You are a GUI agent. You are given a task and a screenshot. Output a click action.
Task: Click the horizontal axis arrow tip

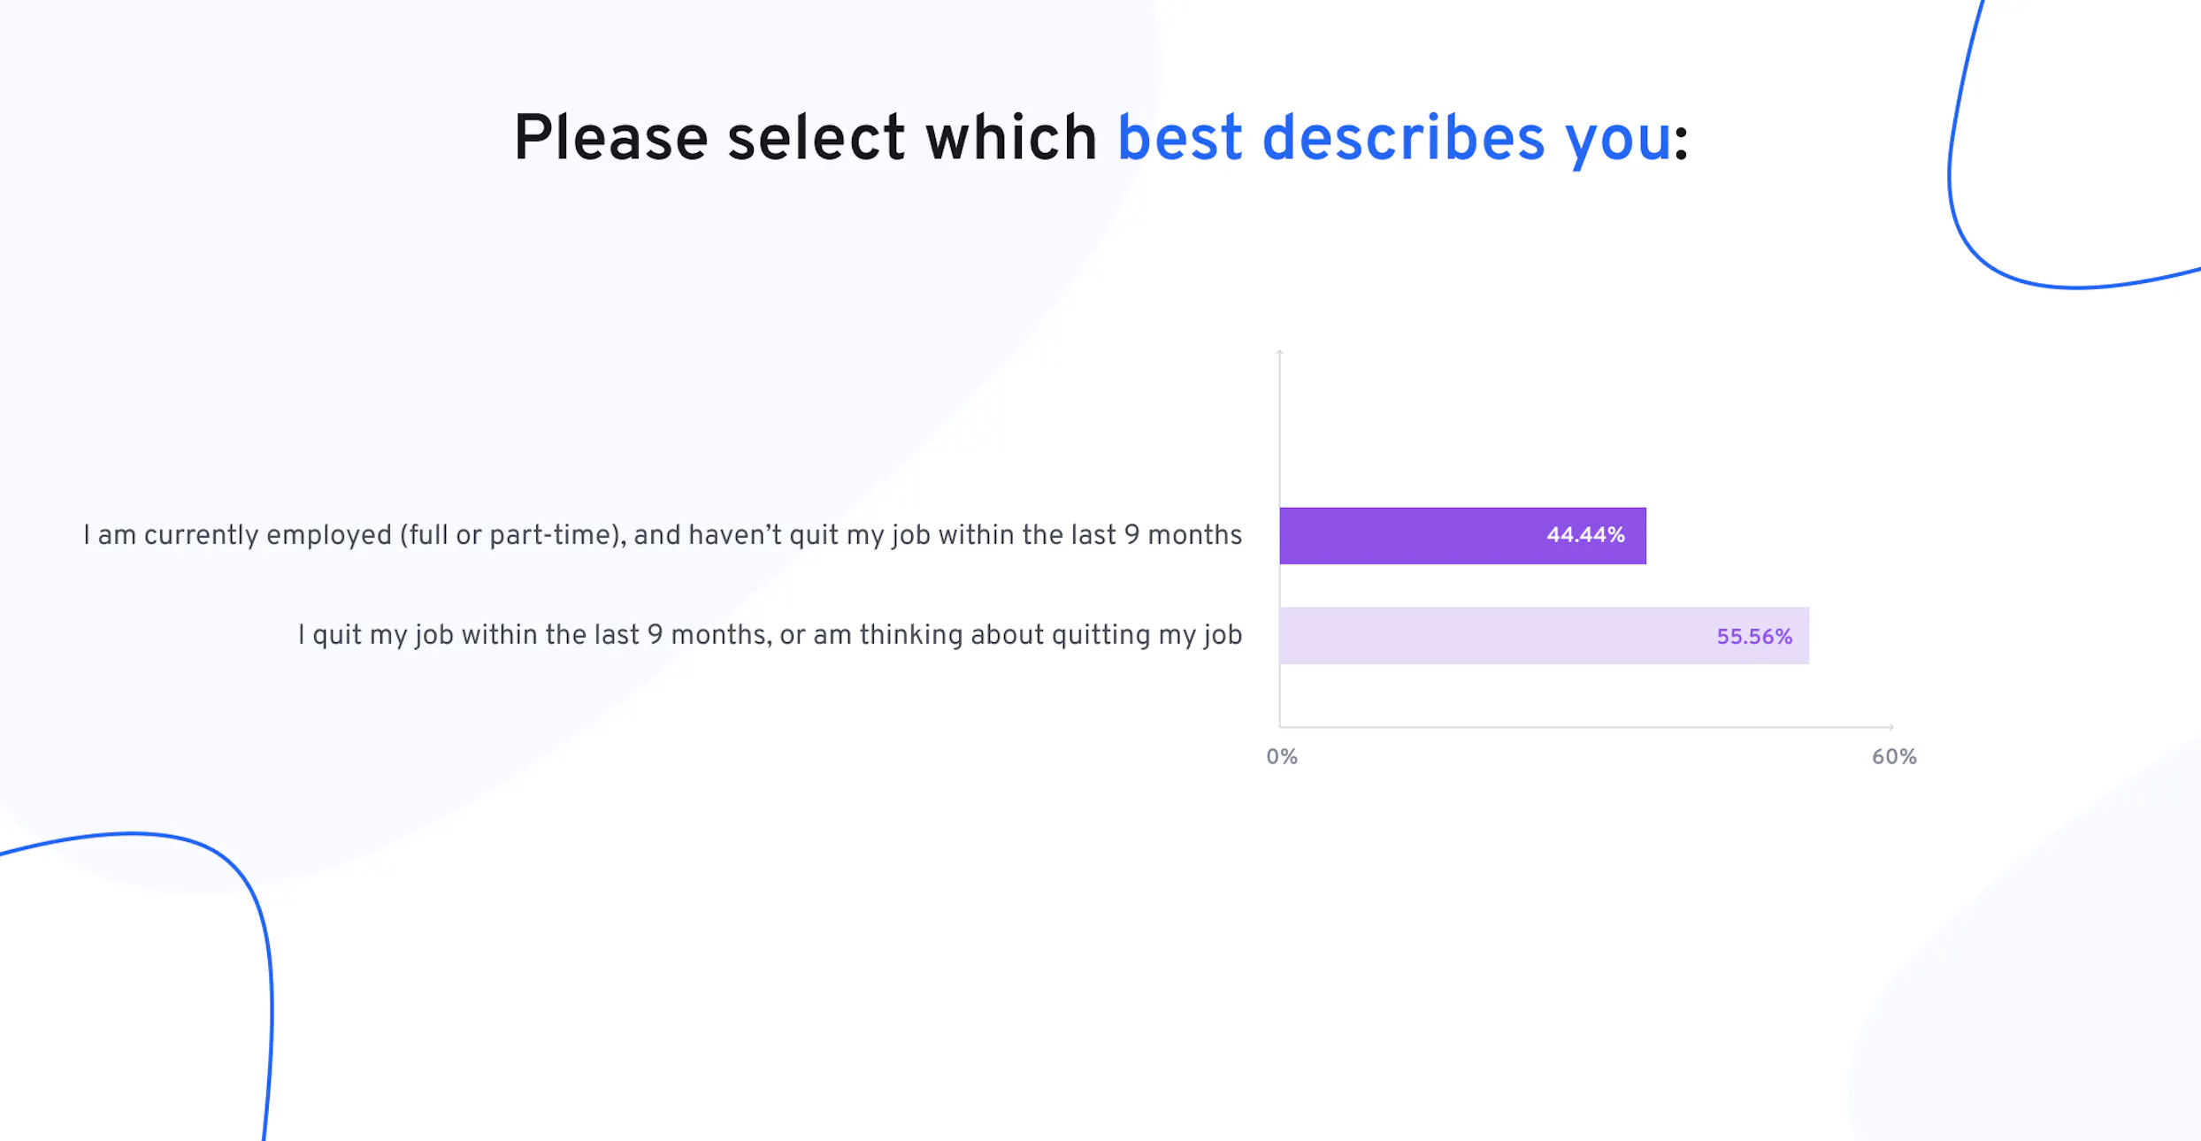click(x=1890, y=727)
